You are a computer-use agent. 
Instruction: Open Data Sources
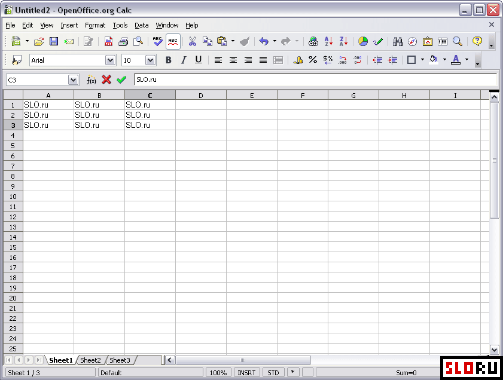coord(443,41)
